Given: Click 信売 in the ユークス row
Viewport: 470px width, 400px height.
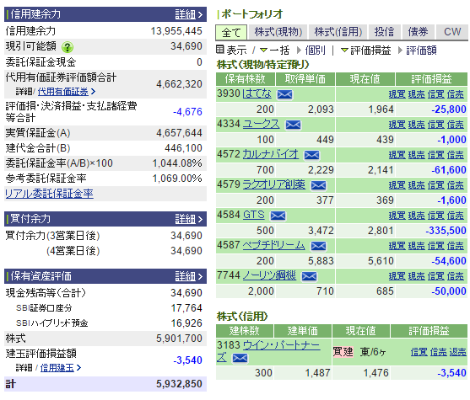Looking at the screenshot, I should click(456, 125).
